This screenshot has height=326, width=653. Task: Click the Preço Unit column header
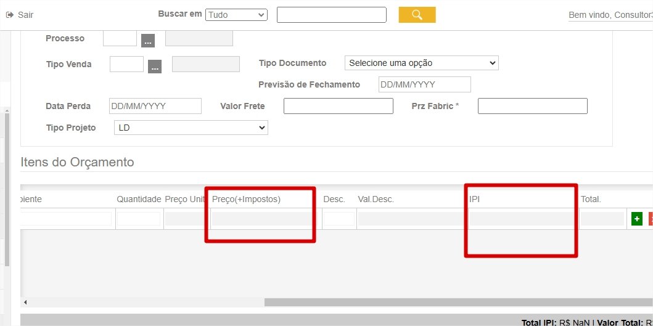coord(185,200)
